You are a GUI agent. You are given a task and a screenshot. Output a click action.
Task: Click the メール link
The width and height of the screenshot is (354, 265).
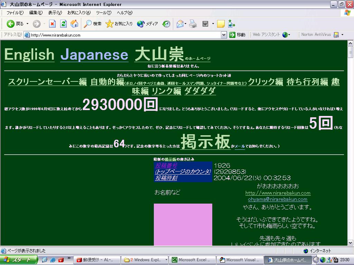click(x=240, y=146)
